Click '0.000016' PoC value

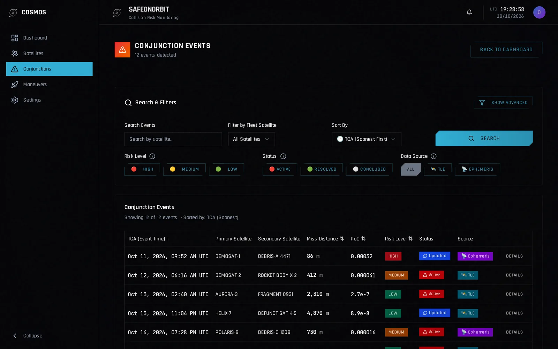coord(363,332)
